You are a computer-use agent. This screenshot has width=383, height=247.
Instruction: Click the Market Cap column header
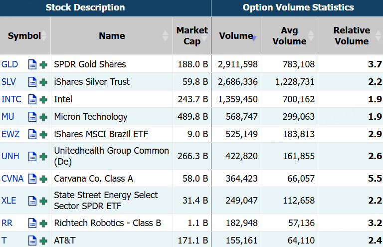(192, 36)
